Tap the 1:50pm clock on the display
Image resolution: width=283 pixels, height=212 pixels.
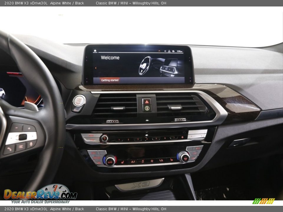pyautogui.click(x=180, y=51)
